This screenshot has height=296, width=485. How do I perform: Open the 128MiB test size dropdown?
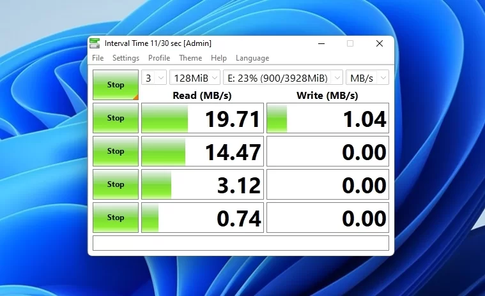point(195,78)
